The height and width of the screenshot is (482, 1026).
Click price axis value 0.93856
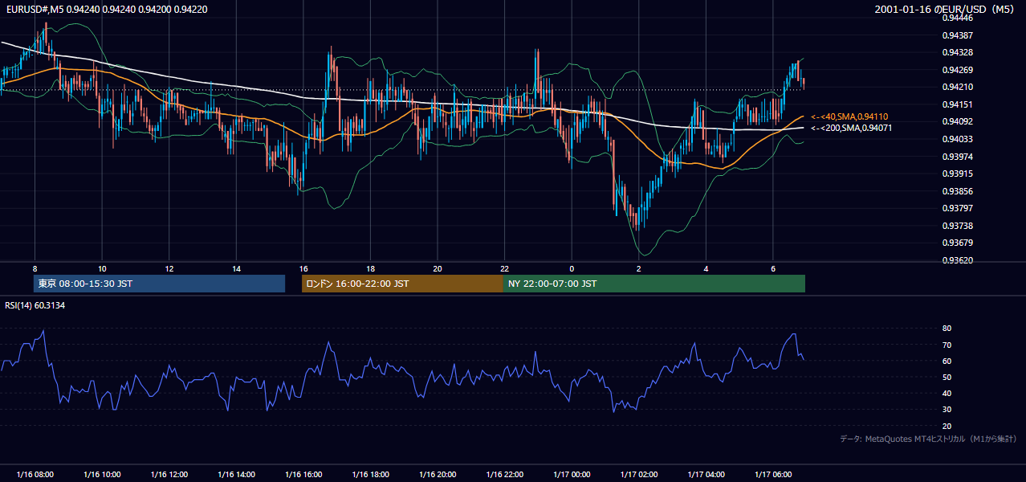click(957, 191)
